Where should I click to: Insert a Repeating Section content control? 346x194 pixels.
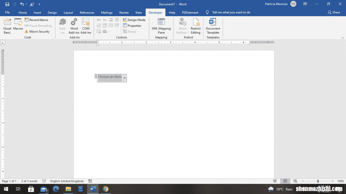[99, 31]
